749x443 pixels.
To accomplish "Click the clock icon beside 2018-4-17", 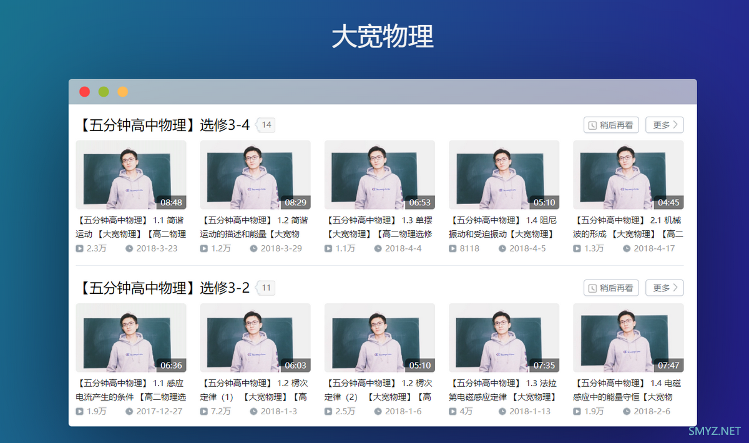I will tap(627, 248).
